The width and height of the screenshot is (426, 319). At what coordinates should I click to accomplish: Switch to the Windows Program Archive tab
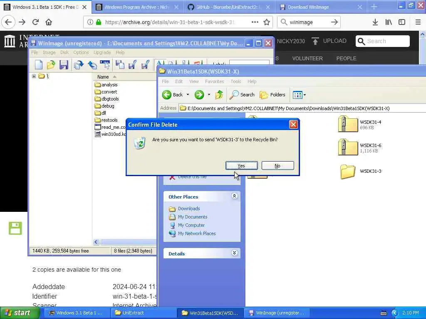click(x=137, y=7)
